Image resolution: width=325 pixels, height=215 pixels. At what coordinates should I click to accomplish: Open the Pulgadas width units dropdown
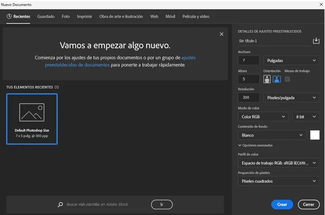point(291,61)
